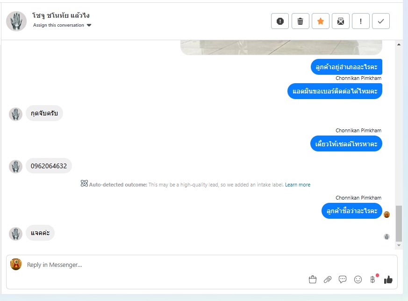Mark conversation done with the checkmark
Screen dimensions: 408x301
pyautogui.click(x=381, y=21)
